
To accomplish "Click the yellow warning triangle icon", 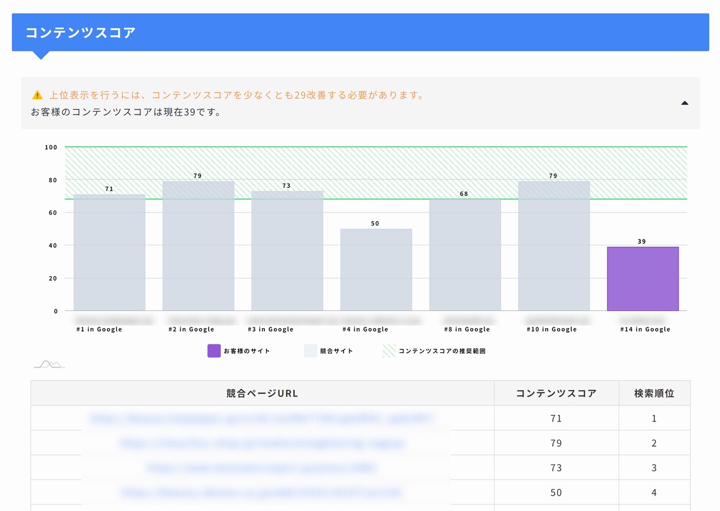I will click(37, 95).
